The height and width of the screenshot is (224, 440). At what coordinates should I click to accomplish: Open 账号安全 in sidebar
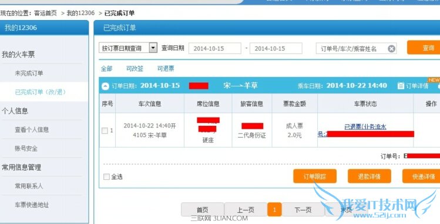point(26,148)
